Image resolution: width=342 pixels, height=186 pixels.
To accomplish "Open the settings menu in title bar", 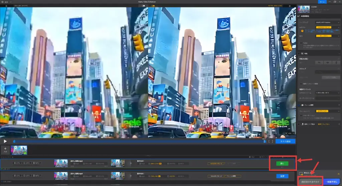I will point(6,2).
